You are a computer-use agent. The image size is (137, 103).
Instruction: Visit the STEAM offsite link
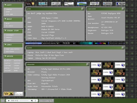click(x=18, y=66)
